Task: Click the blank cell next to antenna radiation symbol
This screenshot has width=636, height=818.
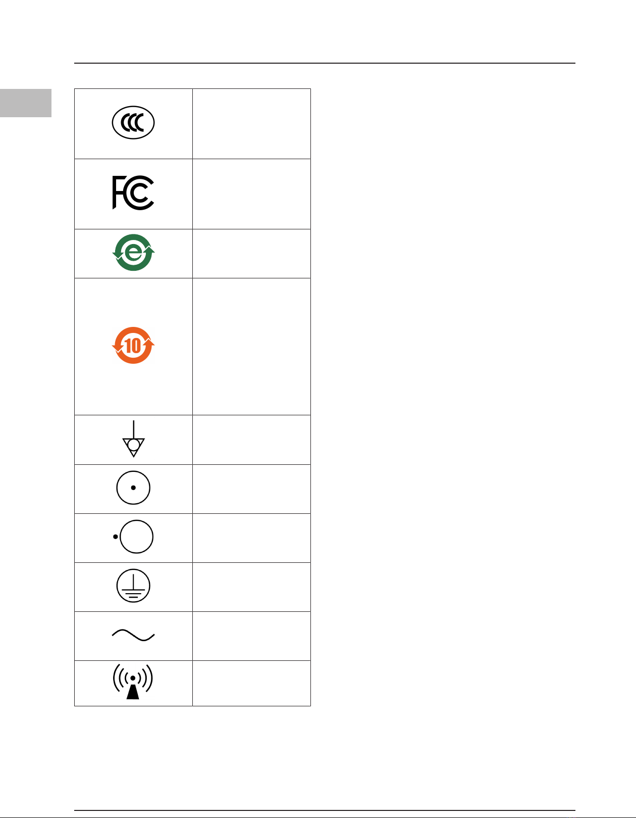Action: point(251,683)
